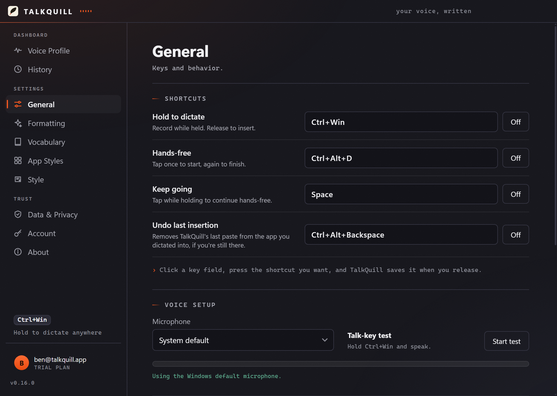Click the 'Click a key field' instruction hint
The width and height of the screenshot is (557, 396).
pyautogui.click(x=320, y=270)
